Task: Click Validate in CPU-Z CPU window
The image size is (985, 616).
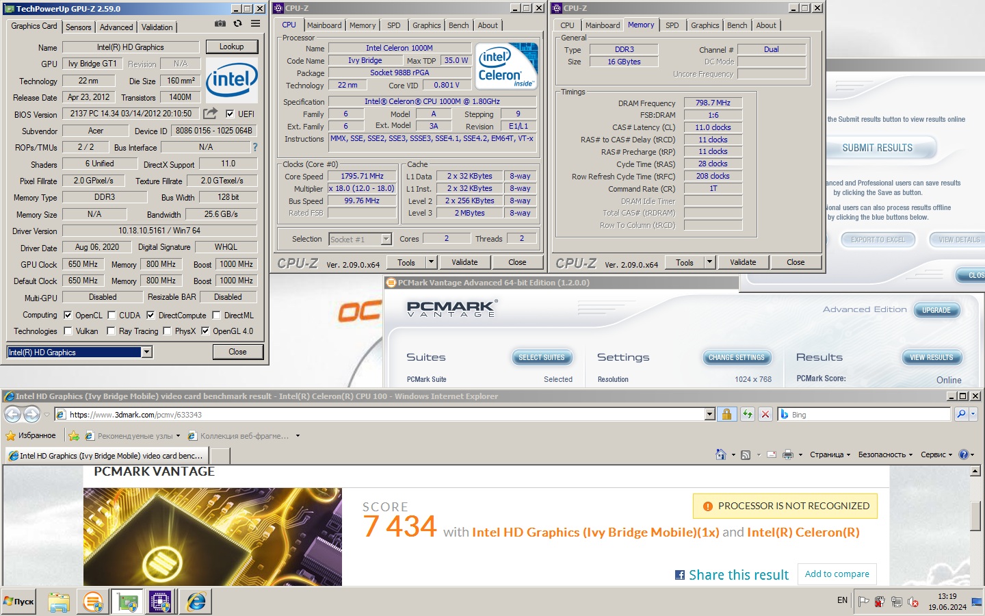Action: [x=464, y=262]
